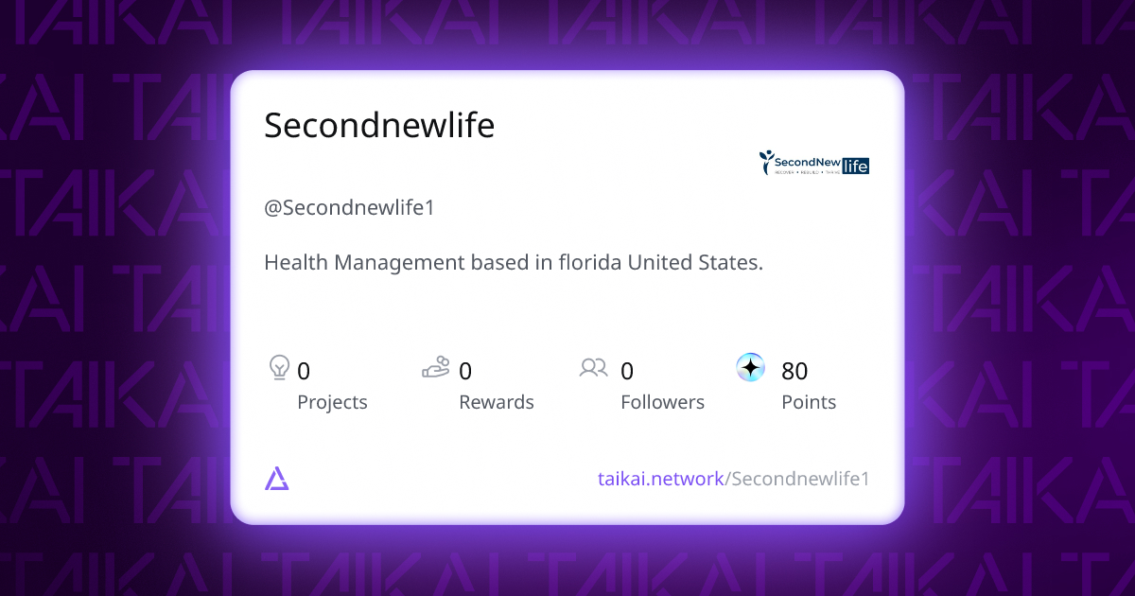Click the Projects count number
Viewport: 1135px width, 596px height.
(x=304, y=371)
